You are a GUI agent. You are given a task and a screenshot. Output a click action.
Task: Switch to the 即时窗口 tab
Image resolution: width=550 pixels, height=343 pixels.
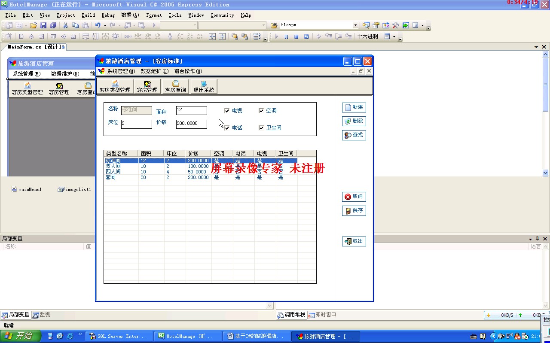(323, 315)
